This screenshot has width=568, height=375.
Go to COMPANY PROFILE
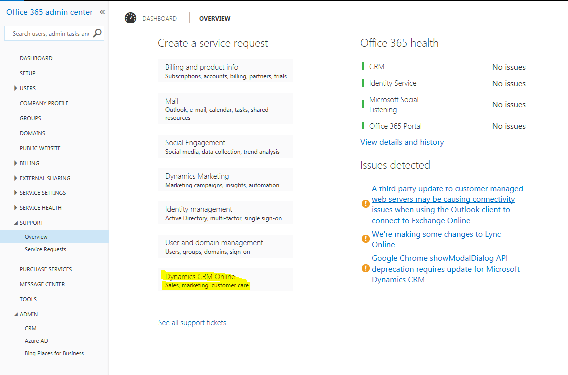tap(44, 103)
